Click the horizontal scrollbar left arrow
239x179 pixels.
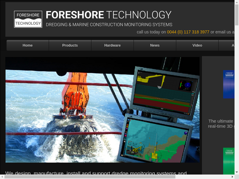[2, 177]
